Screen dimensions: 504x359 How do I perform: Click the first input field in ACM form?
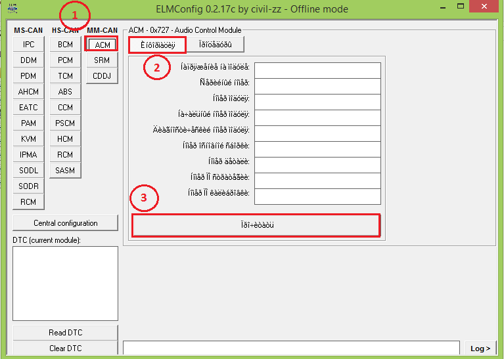point(317,70)
